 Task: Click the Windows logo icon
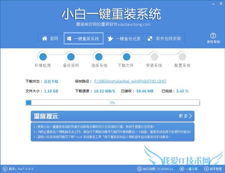(69, 39)
